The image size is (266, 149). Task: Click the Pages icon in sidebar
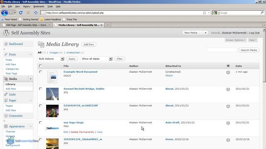pyautogui.click(x=6, y=100)
